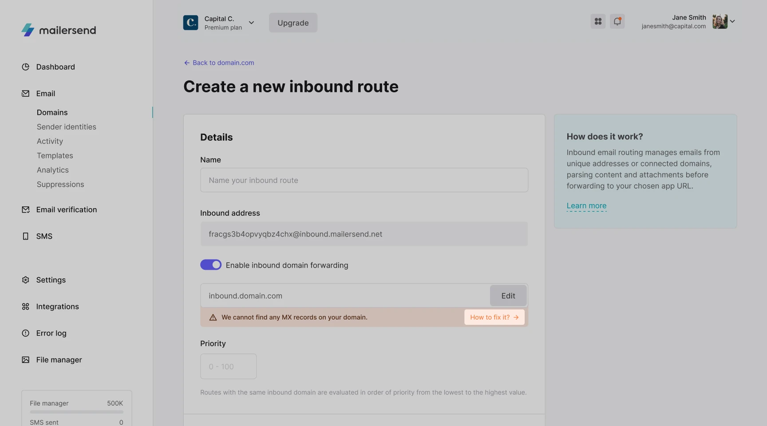Disable inbound domain forwarding toggle
The height and width of the screenshot is (426, 767).
211,265
